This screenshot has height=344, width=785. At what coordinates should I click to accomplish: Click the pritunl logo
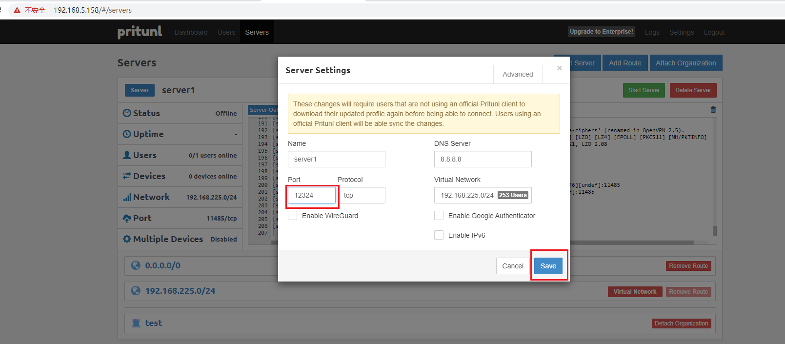coord(140,32)
